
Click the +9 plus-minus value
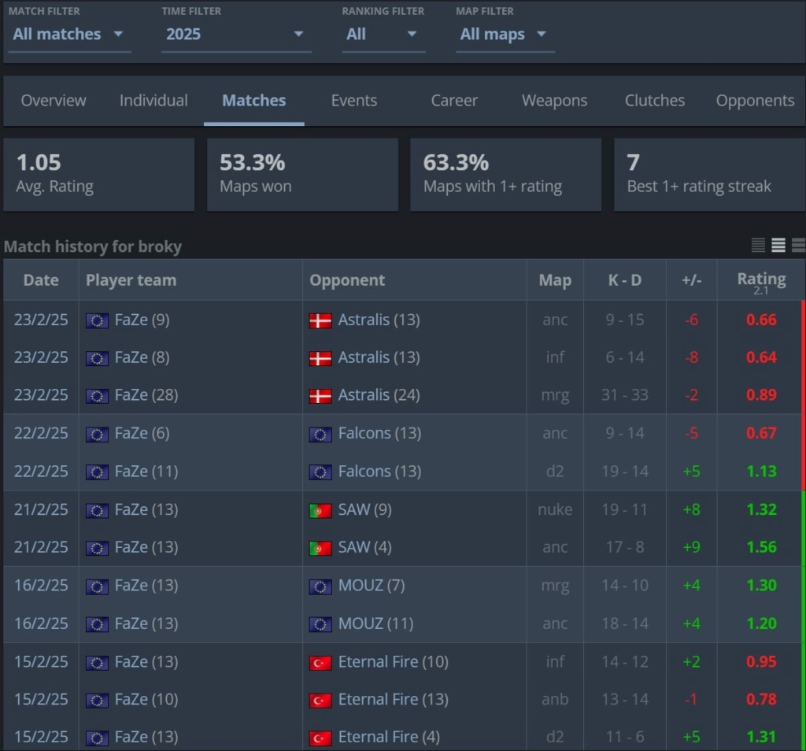pyautogui.click(x=692, y=547)
